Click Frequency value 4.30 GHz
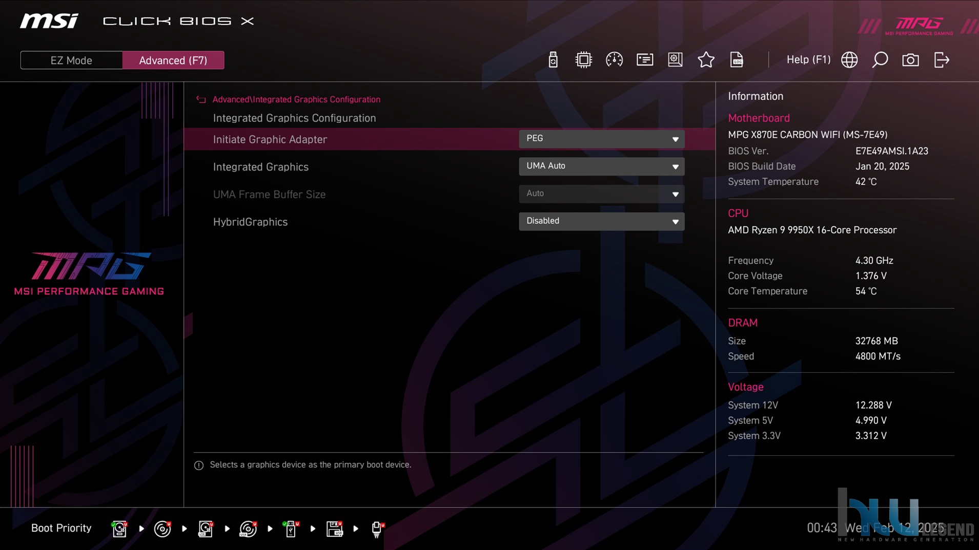Image resolution: width=979 pixels, height=550 pixels. pos(874,261)
